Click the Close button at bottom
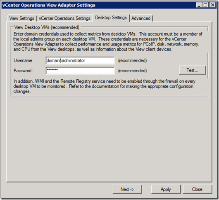Screen dimensions: 219x200 point(198,189)
